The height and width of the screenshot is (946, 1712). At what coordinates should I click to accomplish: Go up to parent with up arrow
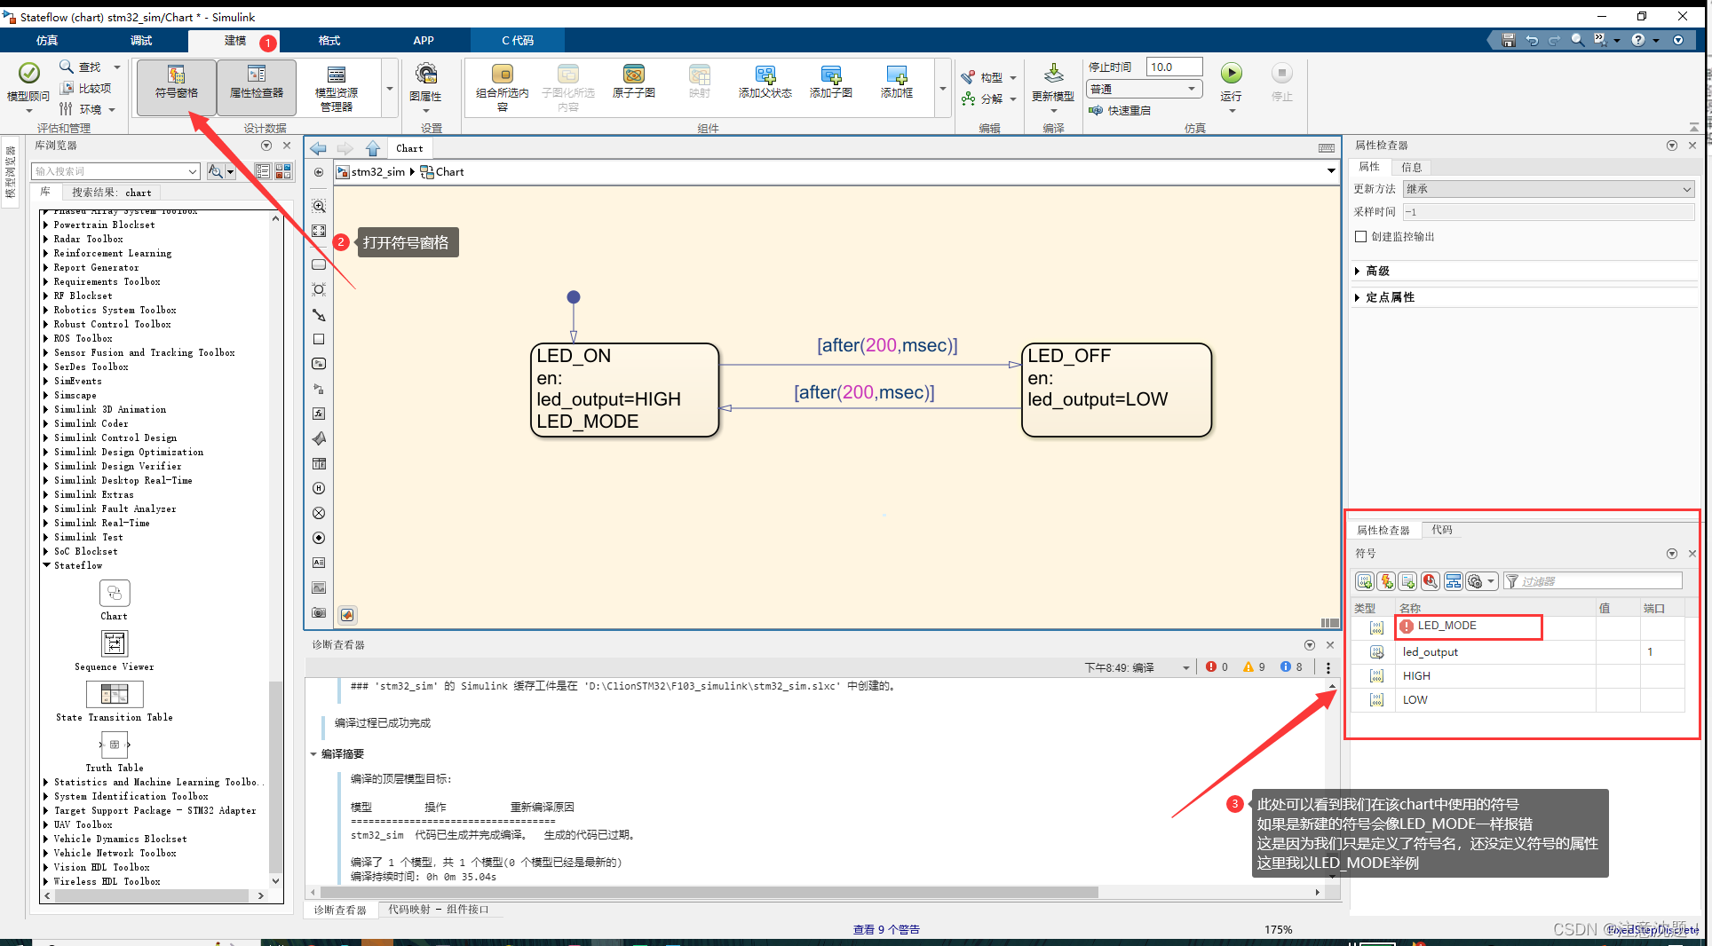[373, 148]
